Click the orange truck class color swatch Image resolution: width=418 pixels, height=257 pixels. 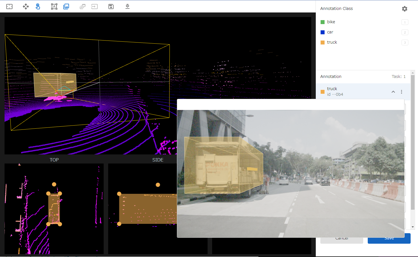323,43
